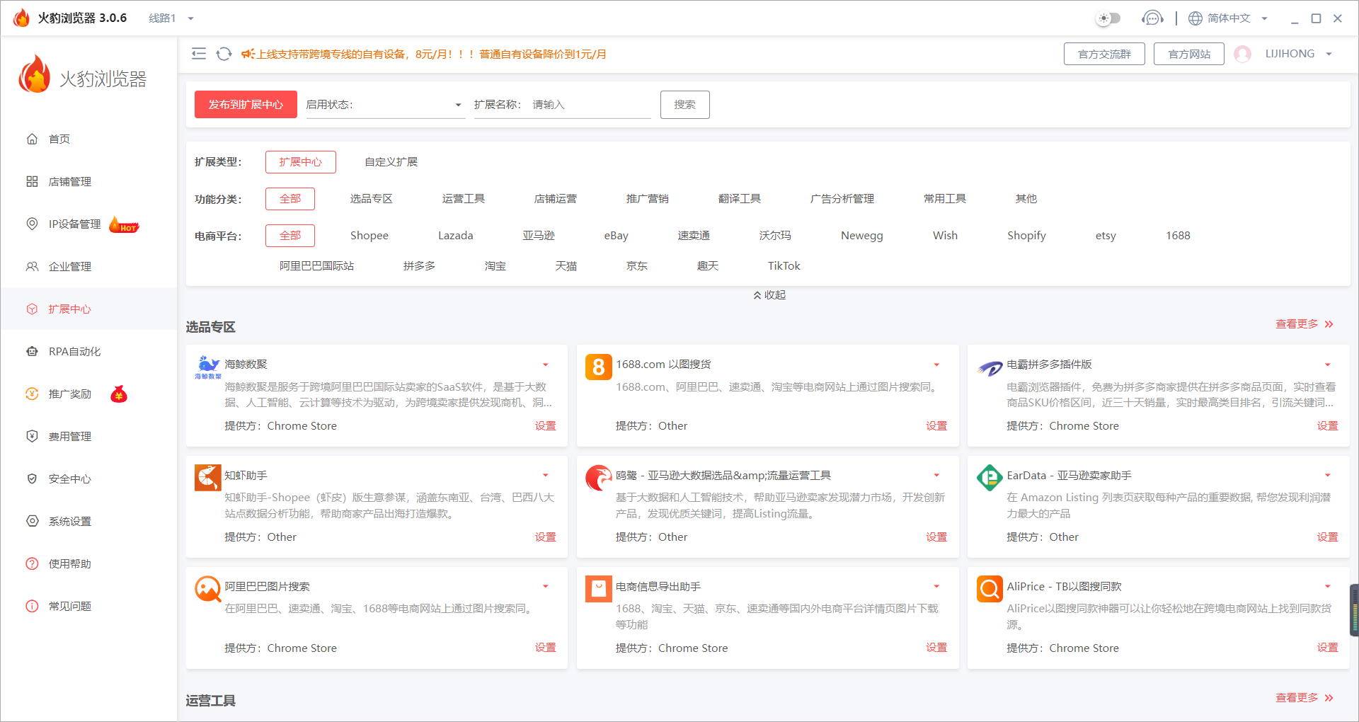The width and height of the screenshot is (1359, 722).
Task: Click the 电霸拼多多插件版 logo icon
Action: coord(990,367)
